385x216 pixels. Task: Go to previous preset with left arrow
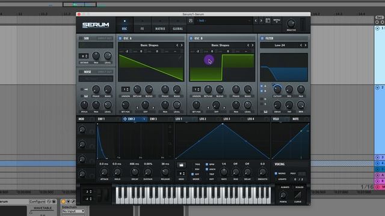coord(256,21)
